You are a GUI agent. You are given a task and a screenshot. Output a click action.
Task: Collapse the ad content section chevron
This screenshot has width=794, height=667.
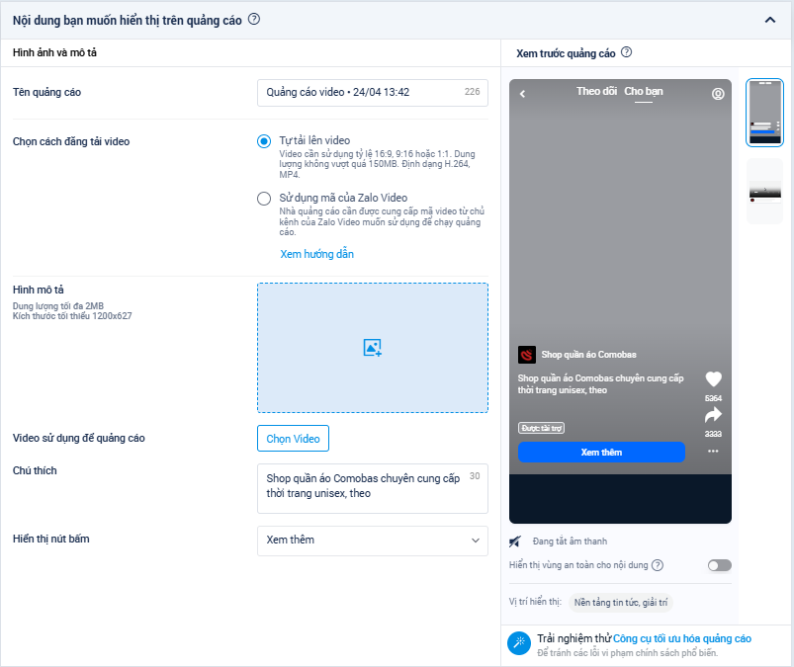click(769, 19)
